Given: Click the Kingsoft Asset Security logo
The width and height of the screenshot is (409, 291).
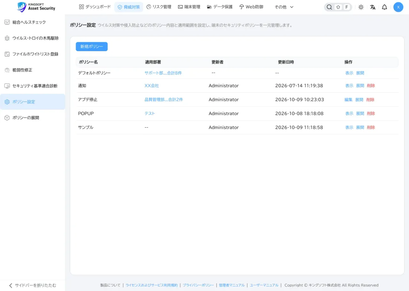Looking at the screenshot, I should pyautogui.click(x=36, y=7).
